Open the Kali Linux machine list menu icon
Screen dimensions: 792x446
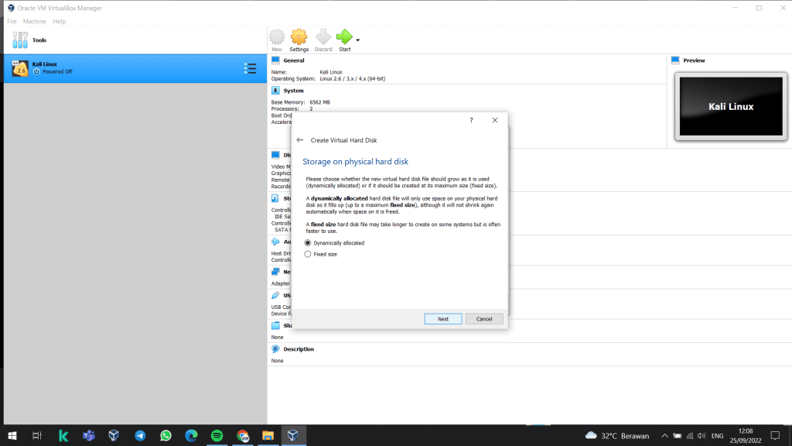pyautogui.click(x=250, y=68)
